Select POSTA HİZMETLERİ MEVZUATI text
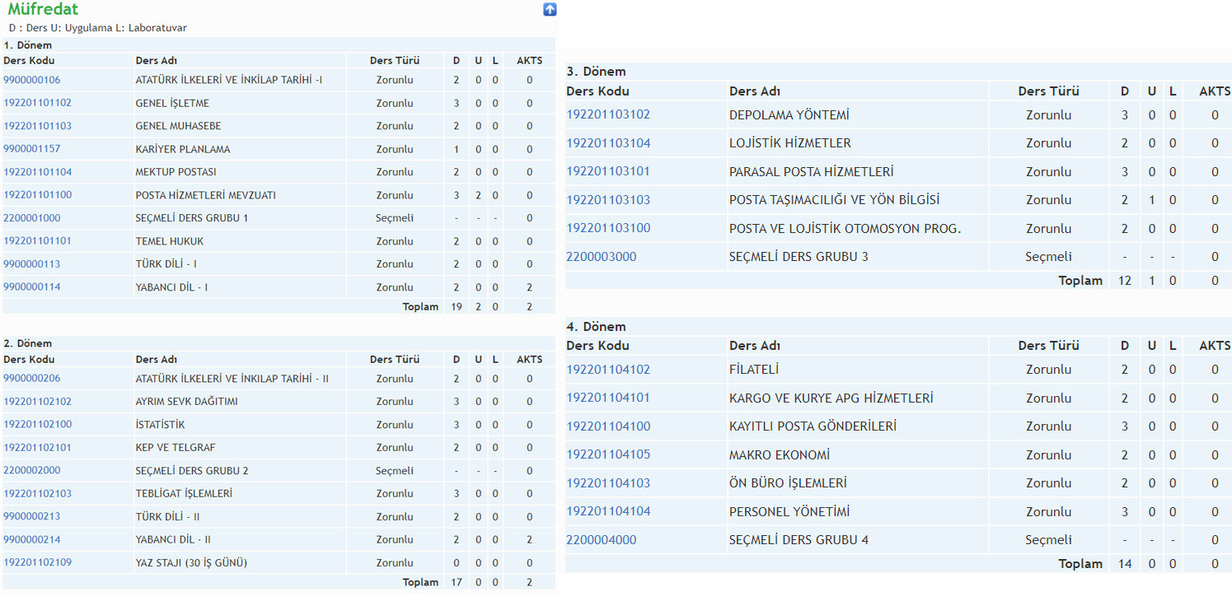Screen dimensions: 1232x615 (x=205, y=195)
